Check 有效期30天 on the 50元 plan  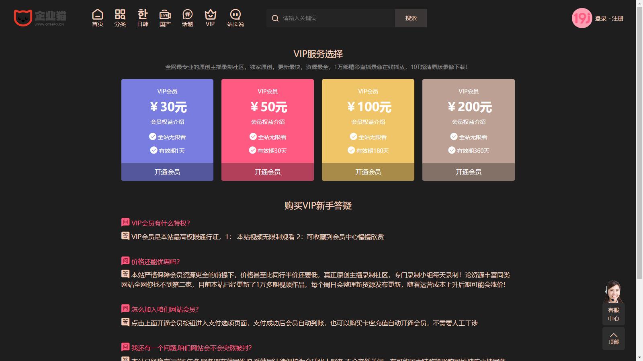(252, 150)
